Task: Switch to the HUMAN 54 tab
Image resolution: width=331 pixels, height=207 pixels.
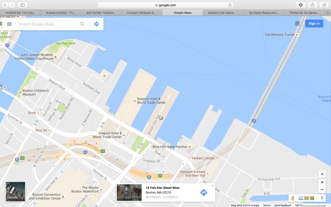Action: tap(20, 13)
